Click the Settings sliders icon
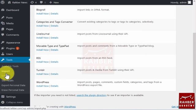The height and width of the screenshot is (110, 196). [3, 97]
